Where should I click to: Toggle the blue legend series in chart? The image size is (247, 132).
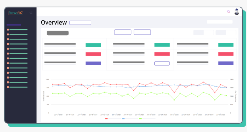coord(123,118)
